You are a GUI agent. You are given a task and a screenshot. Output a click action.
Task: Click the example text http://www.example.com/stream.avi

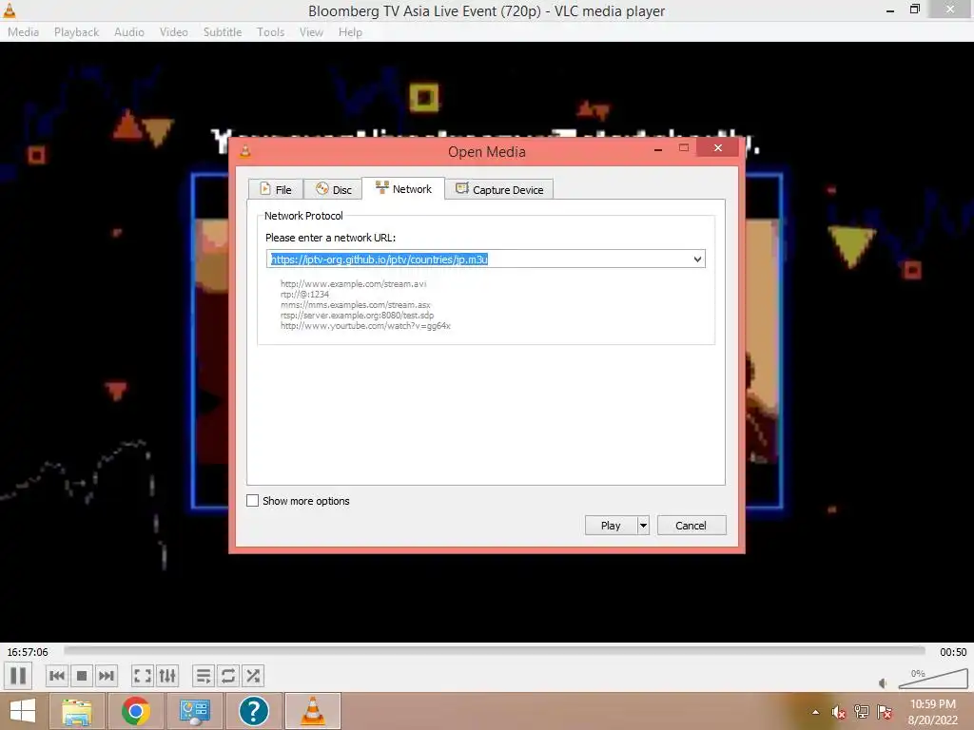[x=354, y=283]
